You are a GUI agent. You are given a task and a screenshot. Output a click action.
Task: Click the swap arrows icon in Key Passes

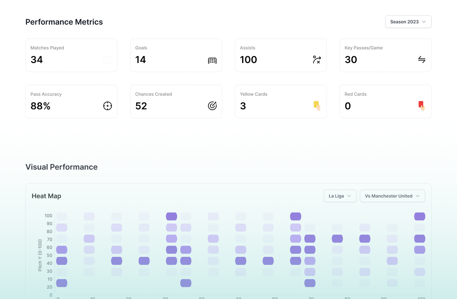[x=422, y=60]
